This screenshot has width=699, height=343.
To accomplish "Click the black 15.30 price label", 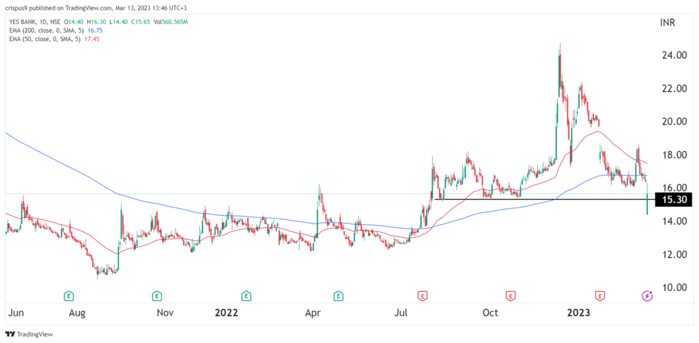I will [674, 199].
